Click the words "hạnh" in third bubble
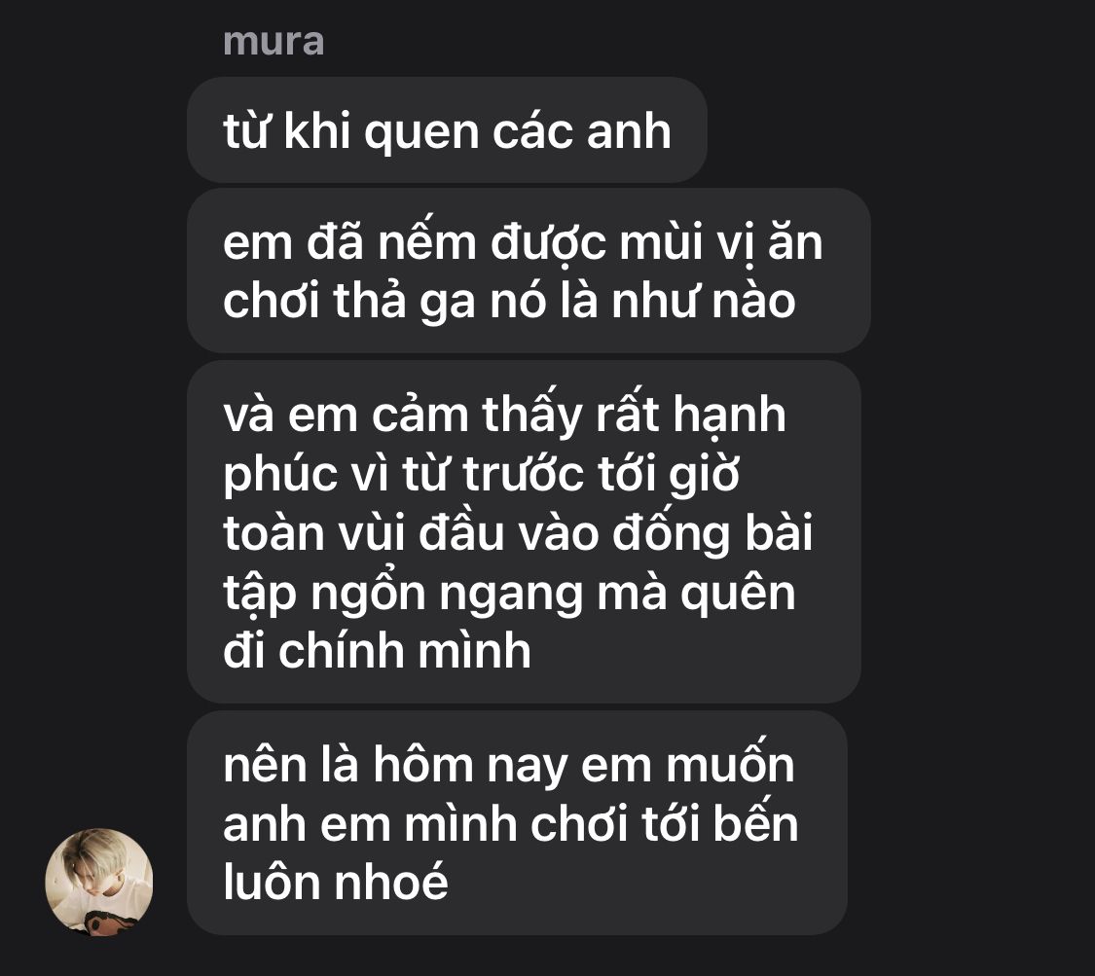Image resolution: width=1095 pixels, height=976 pixels. (729, 415)
